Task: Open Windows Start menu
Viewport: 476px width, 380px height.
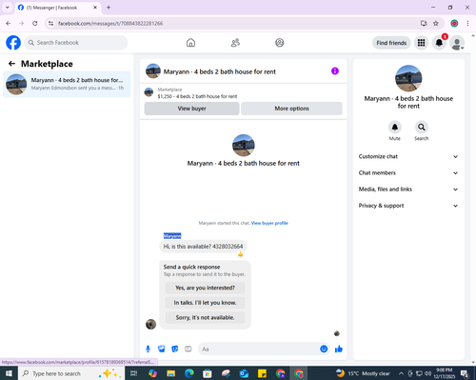Action: (x=9, y=373)
